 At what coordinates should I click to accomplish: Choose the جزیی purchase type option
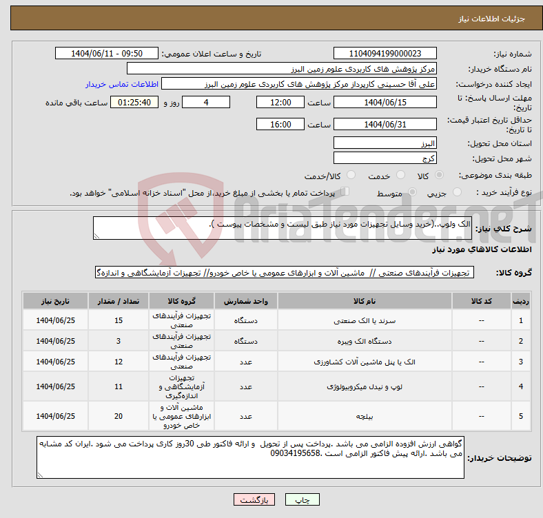pyautogui.click(x=453, y=193)
